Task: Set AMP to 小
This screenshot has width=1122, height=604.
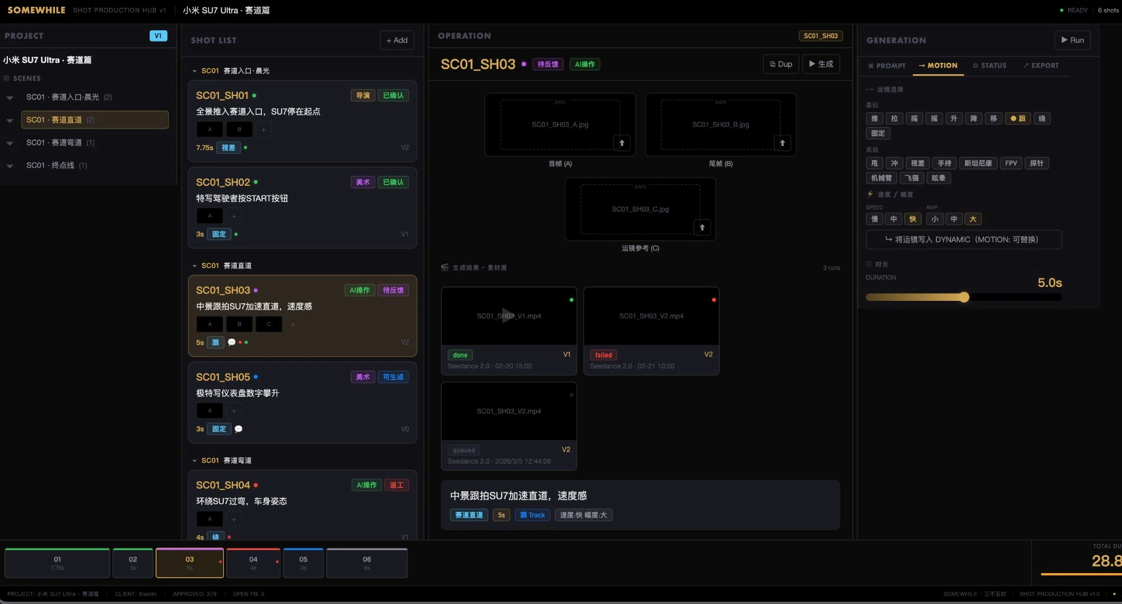Action: [934, 219]
